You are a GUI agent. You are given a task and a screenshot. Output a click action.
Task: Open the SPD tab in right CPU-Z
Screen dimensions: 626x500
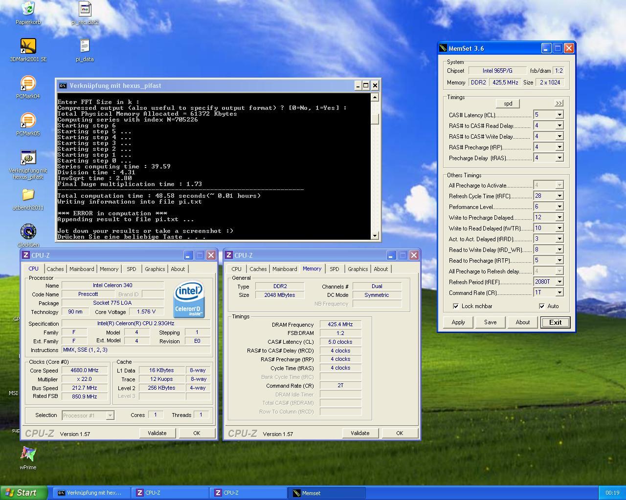click(x=335, y=269)
